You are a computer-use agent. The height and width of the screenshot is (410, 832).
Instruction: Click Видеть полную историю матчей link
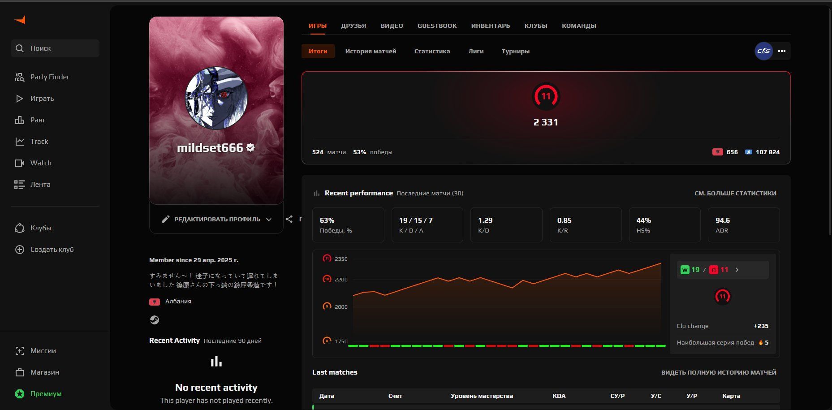click(718, 372)
